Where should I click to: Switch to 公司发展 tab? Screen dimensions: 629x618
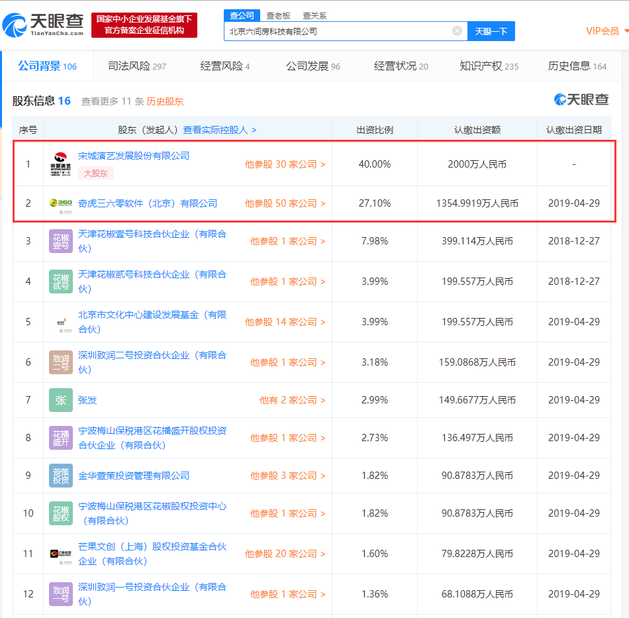click(313, 66)
